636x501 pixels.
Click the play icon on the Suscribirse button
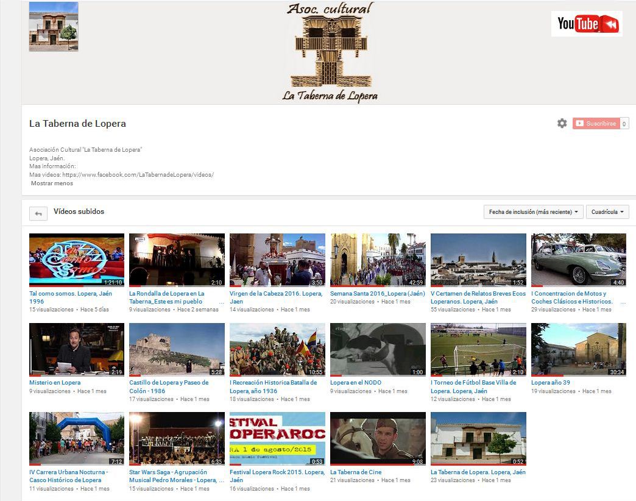click(579, 123)
